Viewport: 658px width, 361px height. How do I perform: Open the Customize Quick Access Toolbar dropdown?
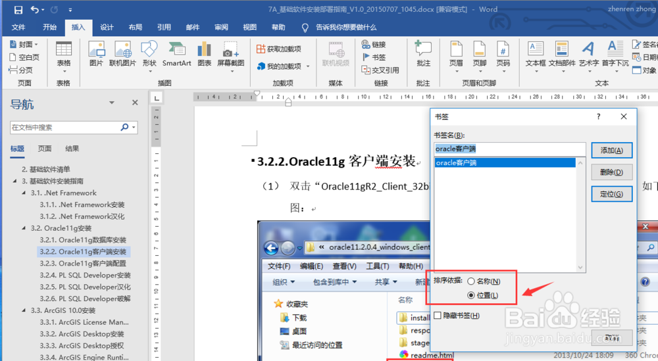pos(70,10)
